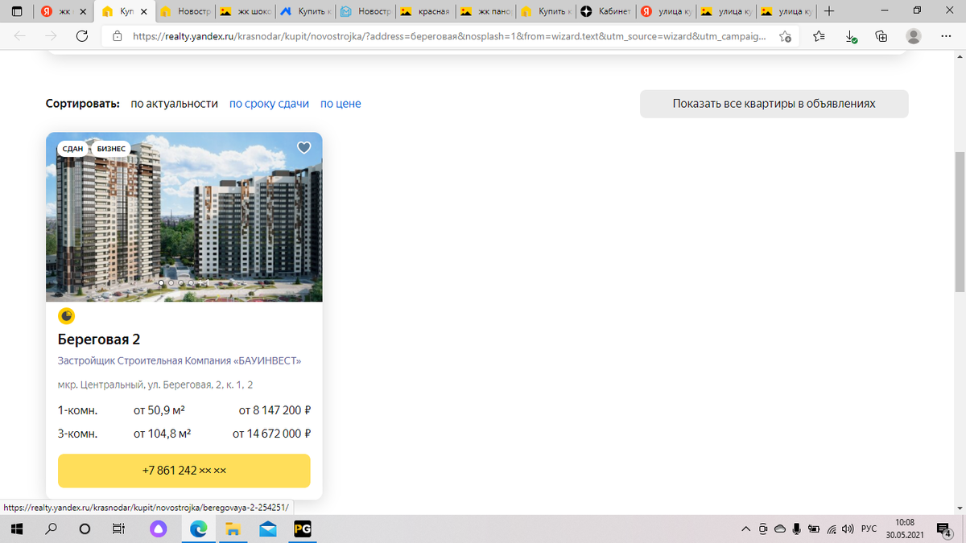Open the 1-комн. apartments row from 8 147 200 ₽
This screenshot has width=966, height=543.
(x=184, y=410)
